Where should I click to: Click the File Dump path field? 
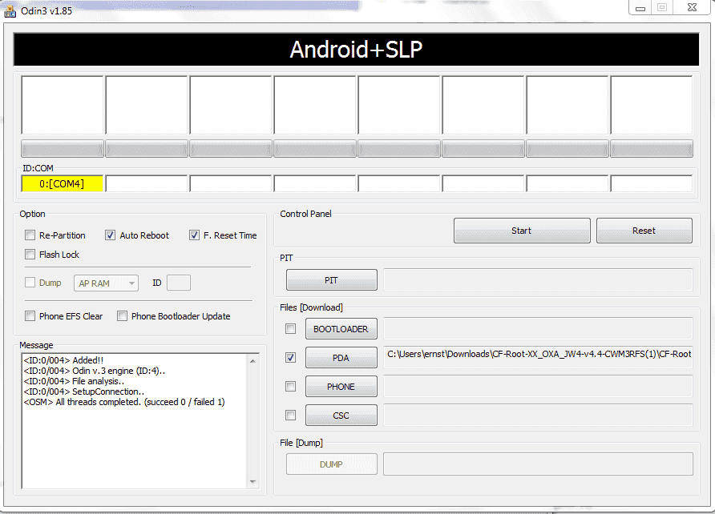[538, 464]
